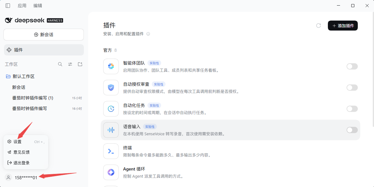Choose 意见反馈 in the popup menu

point(26,152)
